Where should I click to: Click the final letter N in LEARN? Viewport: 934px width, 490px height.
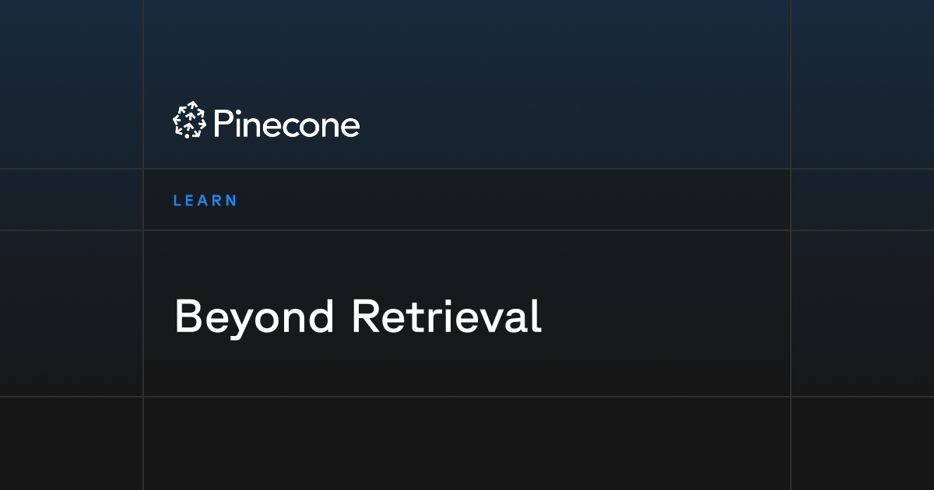click(x=231, y=201)
